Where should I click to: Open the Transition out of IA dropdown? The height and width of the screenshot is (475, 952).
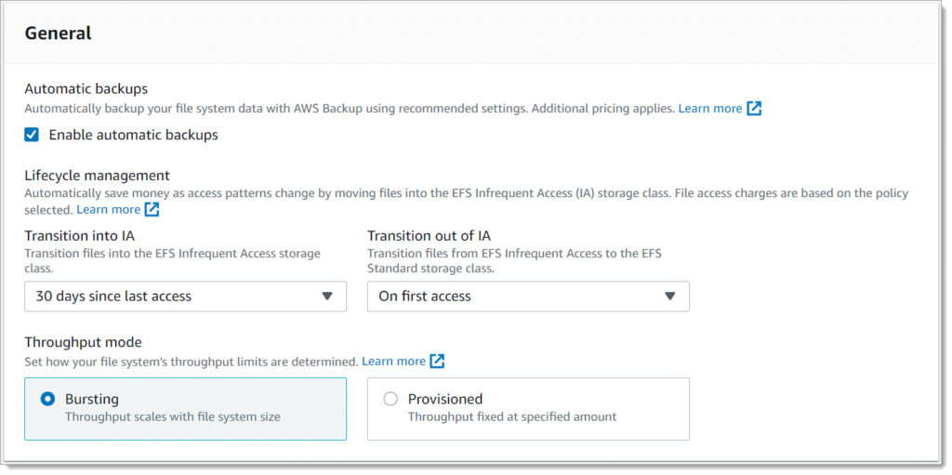[x=528, y=297]
